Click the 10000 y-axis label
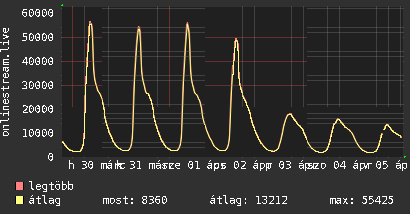The width and height of the screenshot is (410, 214). (38, 133)
